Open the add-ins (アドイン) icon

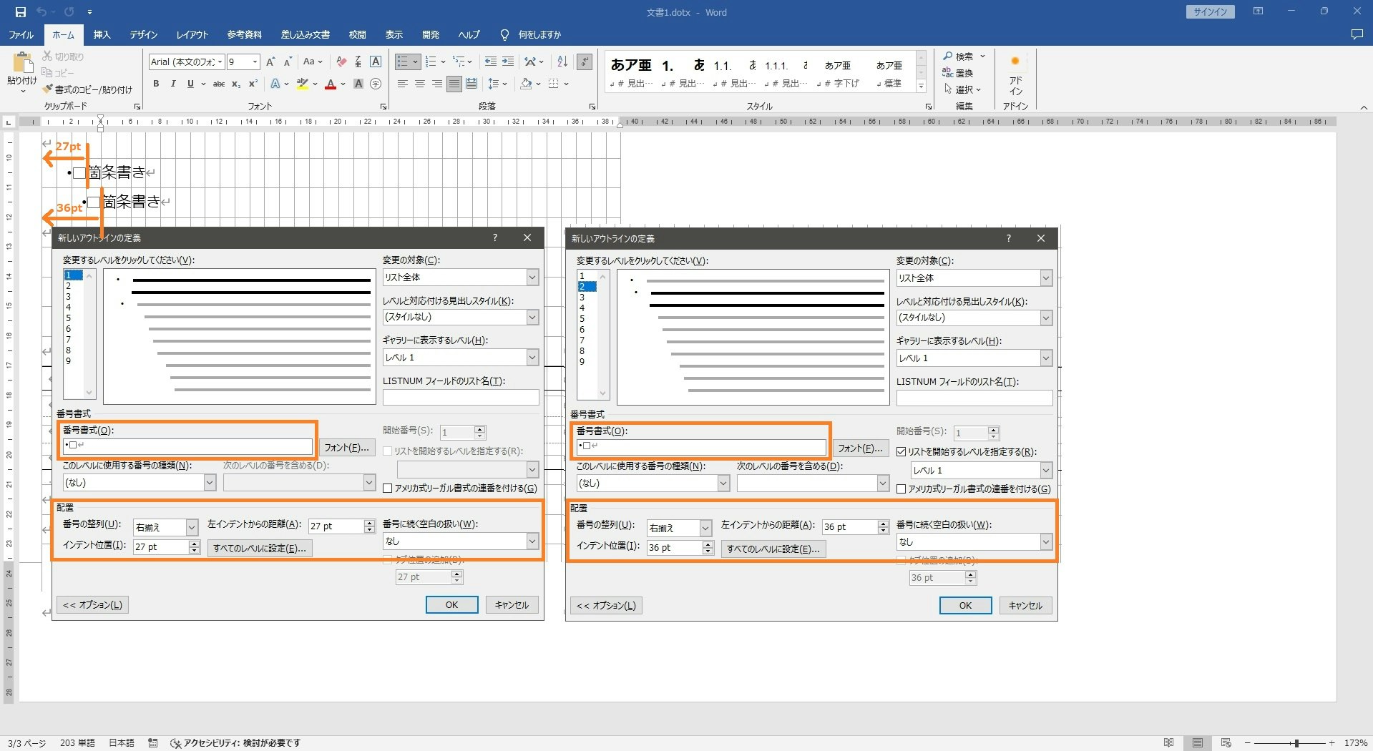coord(1015,76)
